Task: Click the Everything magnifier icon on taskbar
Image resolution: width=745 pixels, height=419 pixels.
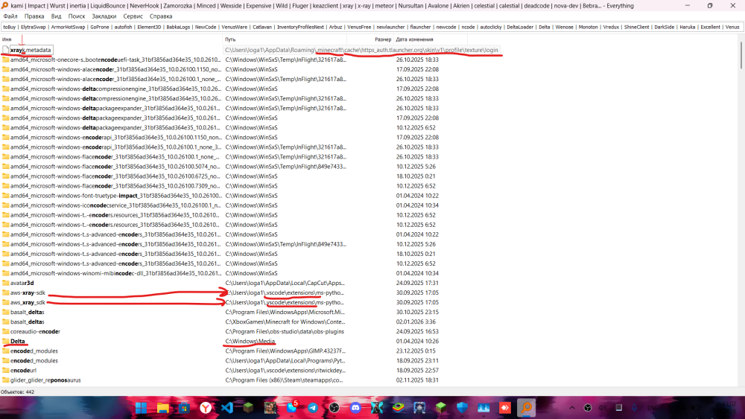Action: 527,408
